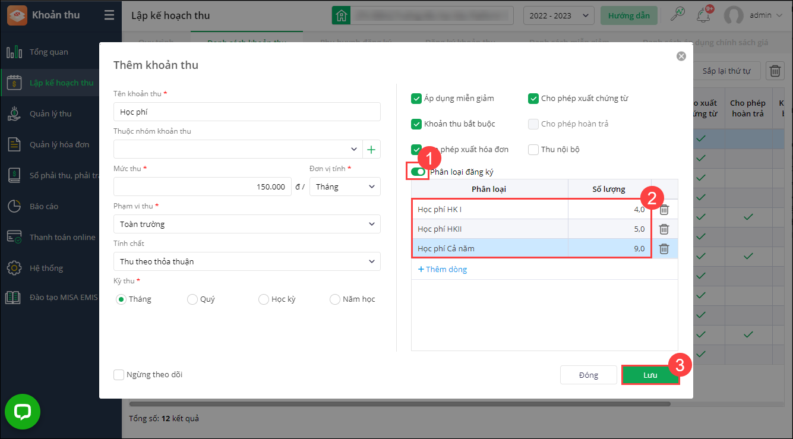Viewport: 793px width, 439px height.
Task: Click the Thêm dòng link
Action: click(443, 270)
